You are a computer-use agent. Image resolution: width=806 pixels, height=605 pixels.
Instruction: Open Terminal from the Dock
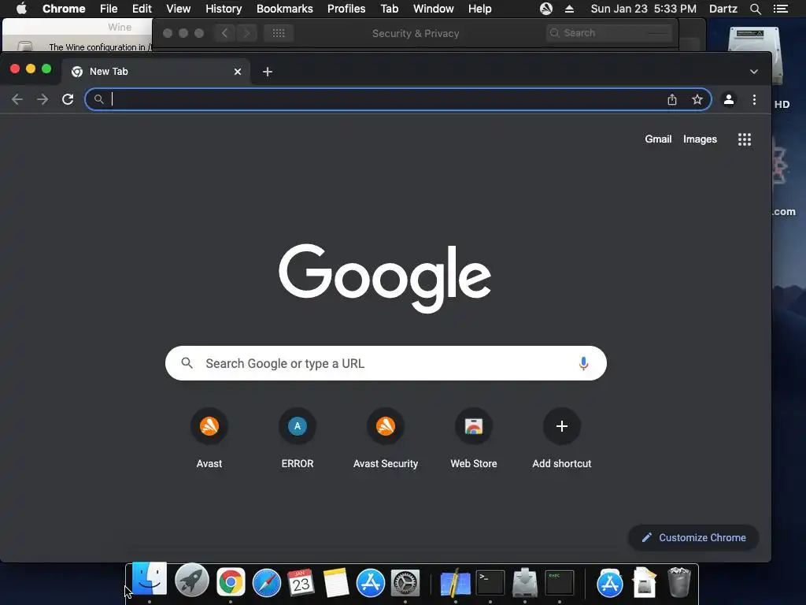point(490,583)
